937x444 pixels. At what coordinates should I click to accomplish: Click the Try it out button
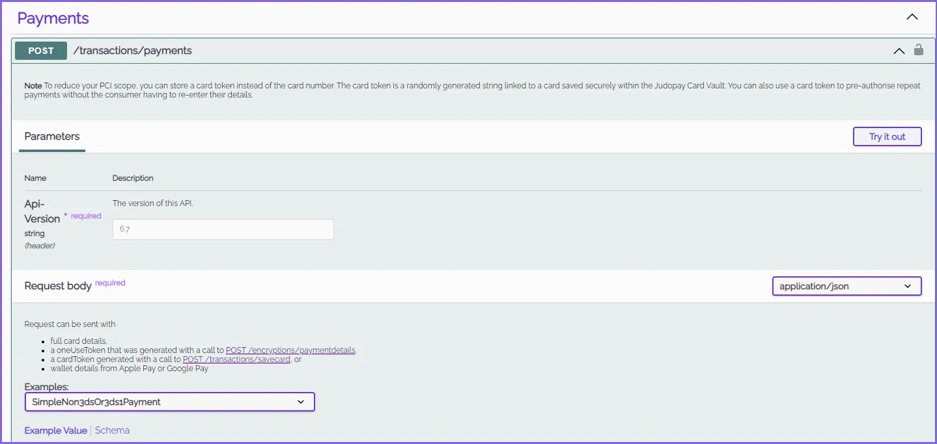point(887,137)
